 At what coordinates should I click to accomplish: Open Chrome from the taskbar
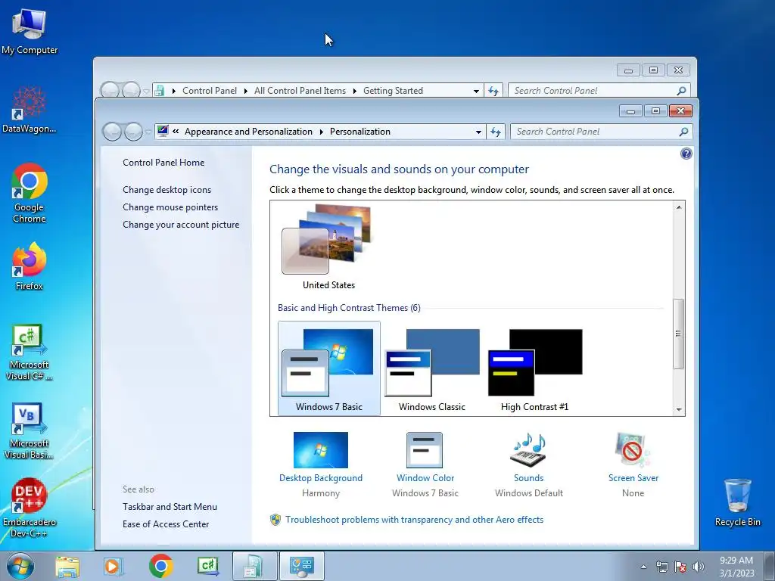click(x=160, y=566)
